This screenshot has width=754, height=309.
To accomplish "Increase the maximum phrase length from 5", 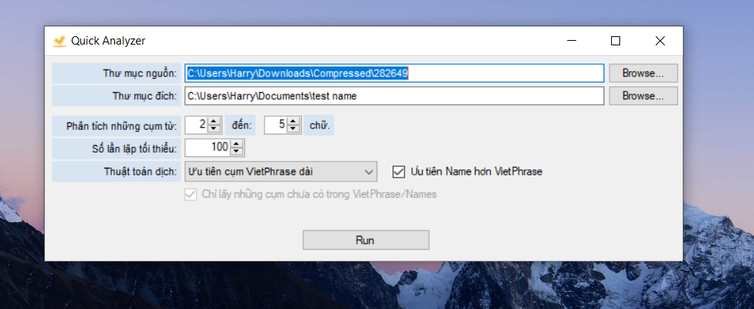I will pyautogui.click(x=293, y=121).
